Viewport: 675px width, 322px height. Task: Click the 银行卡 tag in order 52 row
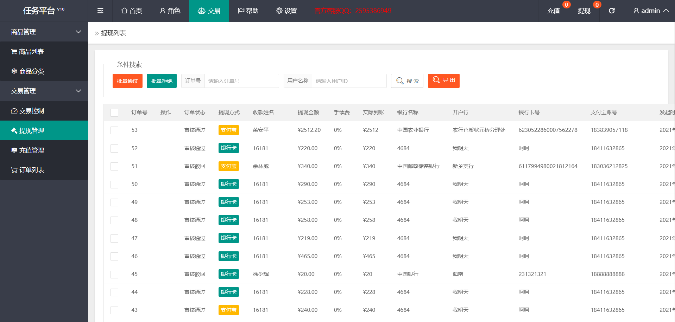click(x=229, y=148)
